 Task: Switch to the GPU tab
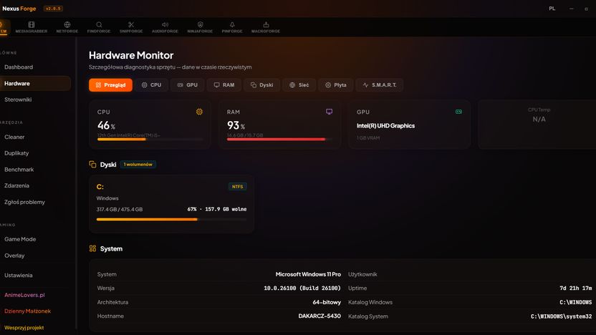[188, 85]
